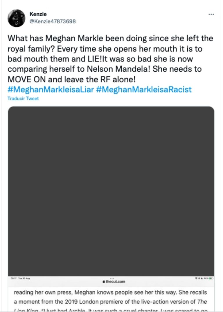This screenshot has width=223, height=312.
Task: Open the tweet's three-dot more options menu
Action: 211,15
